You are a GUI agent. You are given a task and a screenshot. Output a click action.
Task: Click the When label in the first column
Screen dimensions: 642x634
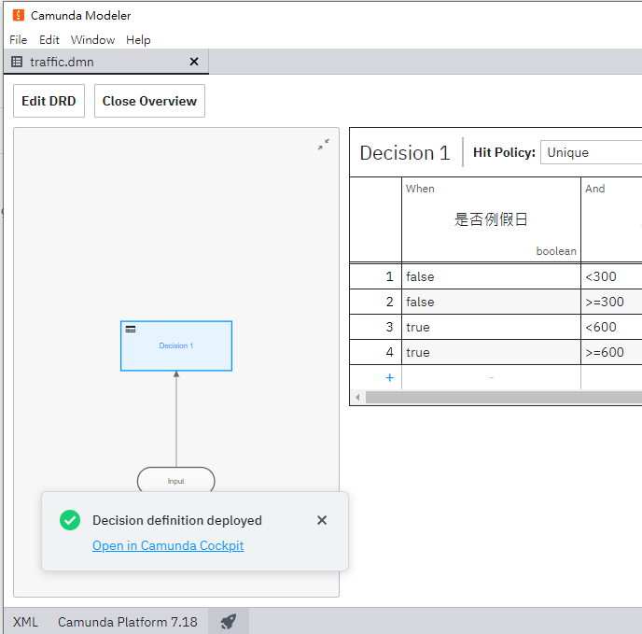coord(420,189)
